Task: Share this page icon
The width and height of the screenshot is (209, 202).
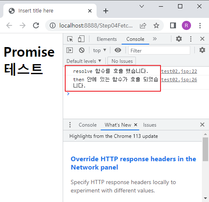Action: coord(143,25)
